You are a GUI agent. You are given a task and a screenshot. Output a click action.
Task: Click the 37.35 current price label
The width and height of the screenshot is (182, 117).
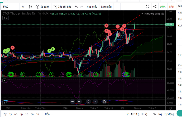(x=170, y=24)
